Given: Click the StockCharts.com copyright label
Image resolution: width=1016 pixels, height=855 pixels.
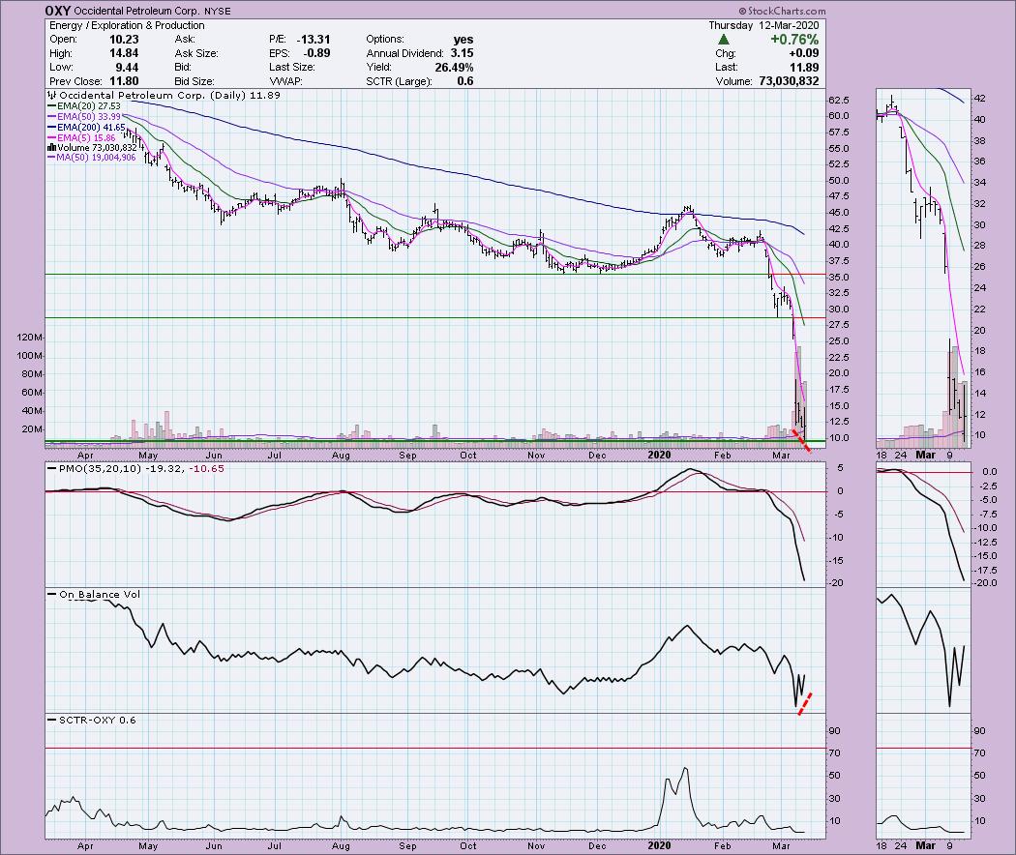Looking at the screenshot, I should point(782,11).
